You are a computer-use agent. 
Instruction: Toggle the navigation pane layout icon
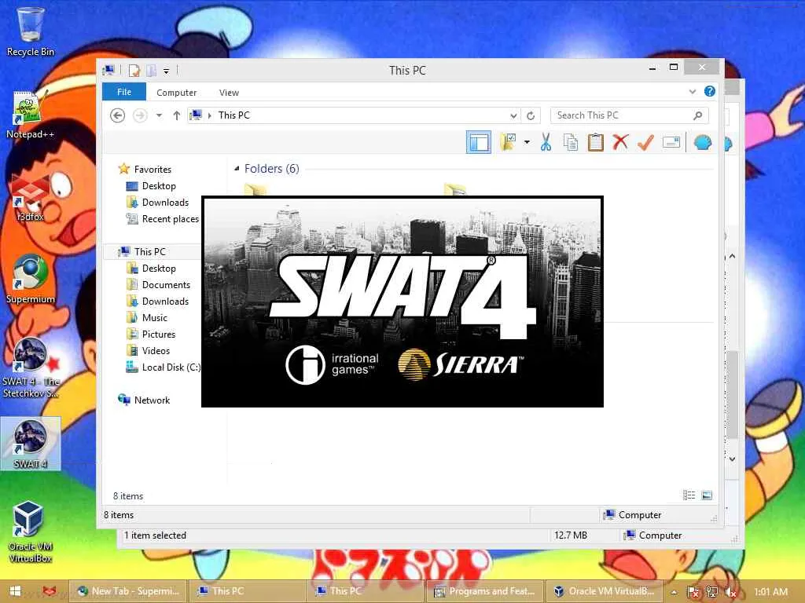479,142
